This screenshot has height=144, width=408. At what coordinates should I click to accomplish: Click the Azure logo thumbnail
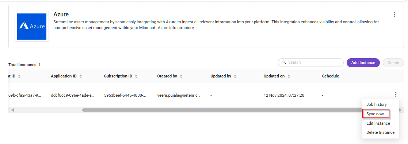tap(32, 27)
